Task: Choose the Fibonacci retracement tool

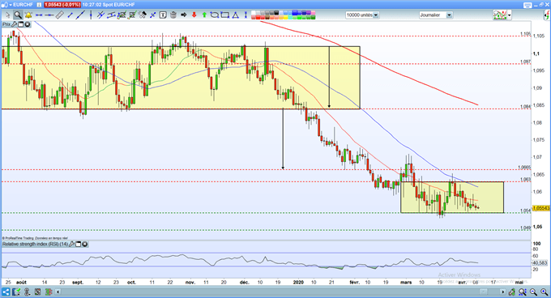Action: point(122,15)
